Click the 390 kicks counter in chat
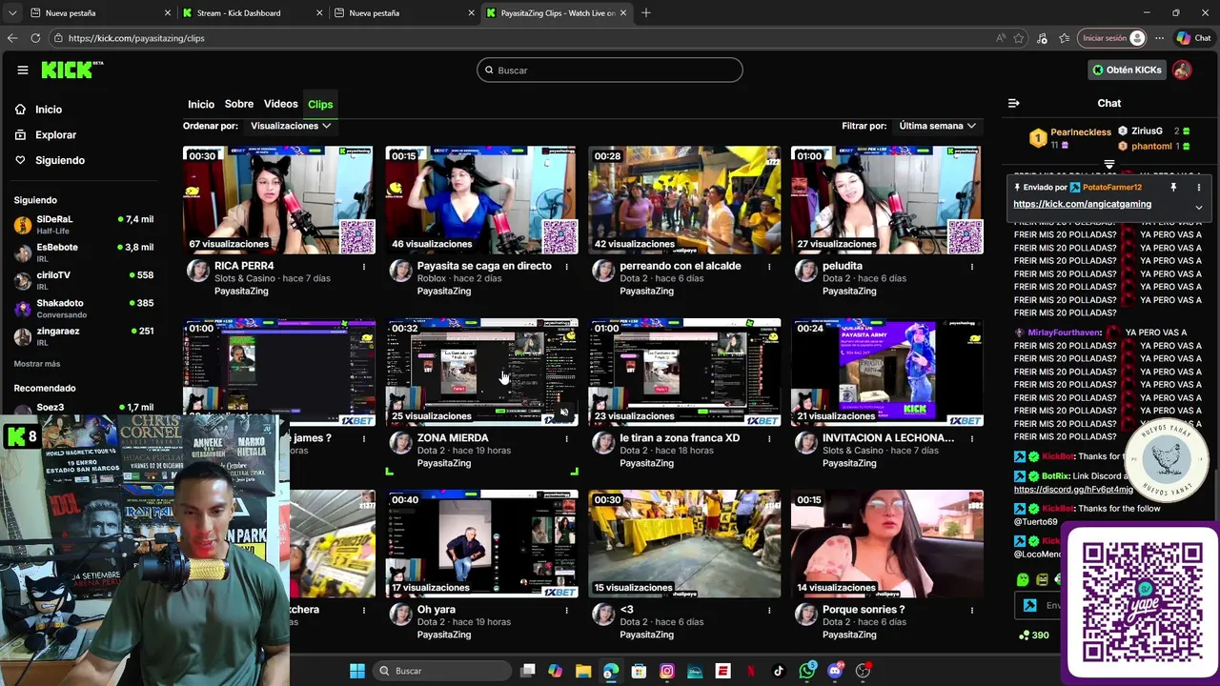Viewport: 1220px width, 686px height. 1034,636
